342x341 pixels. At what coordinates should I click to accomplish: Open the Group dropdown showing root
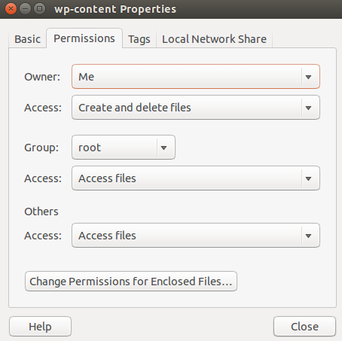click(x=124, y=148)
